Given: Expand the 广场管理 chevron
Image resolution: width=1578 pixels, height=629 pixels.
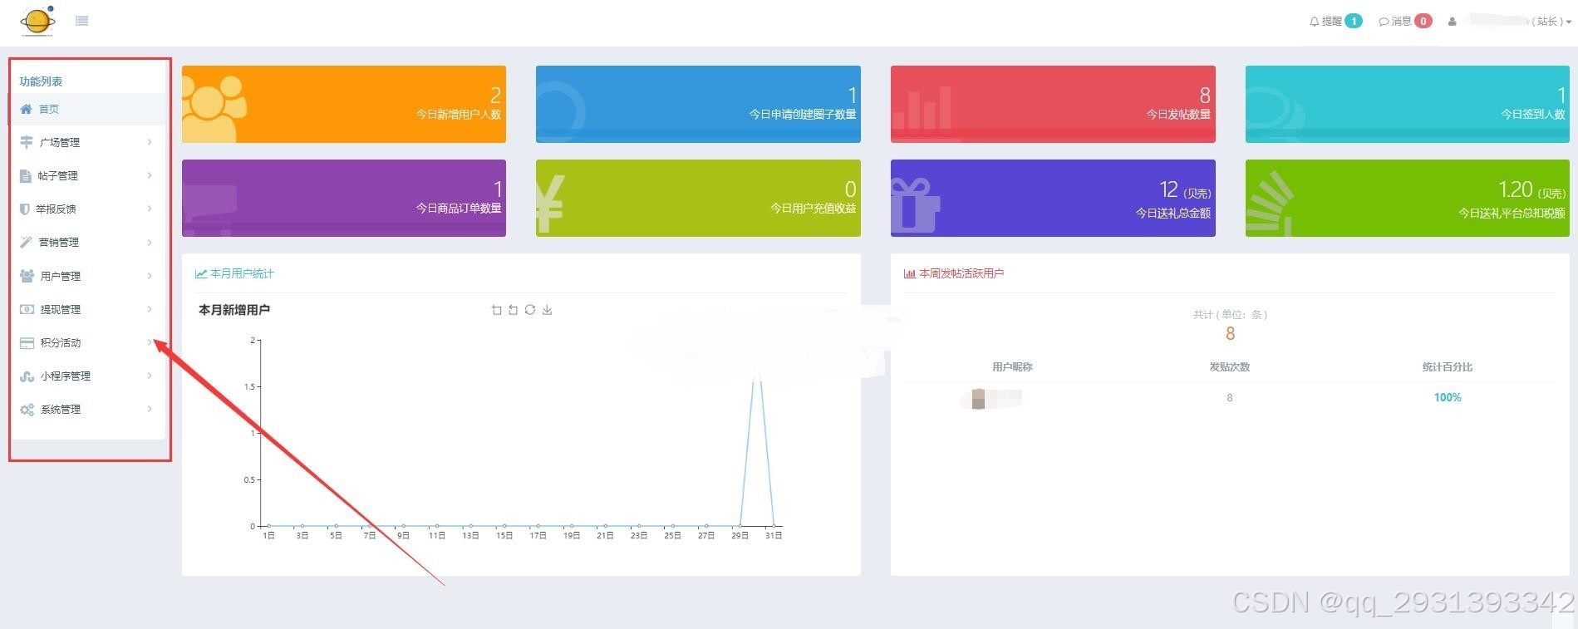Looking at the screenshot, I should (150, 142).
